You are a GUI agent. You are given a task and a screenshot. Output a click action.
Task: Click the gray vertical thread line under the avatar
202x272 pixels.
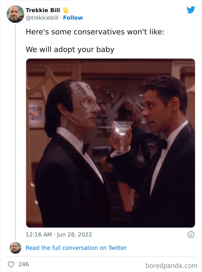coord(15,132)
